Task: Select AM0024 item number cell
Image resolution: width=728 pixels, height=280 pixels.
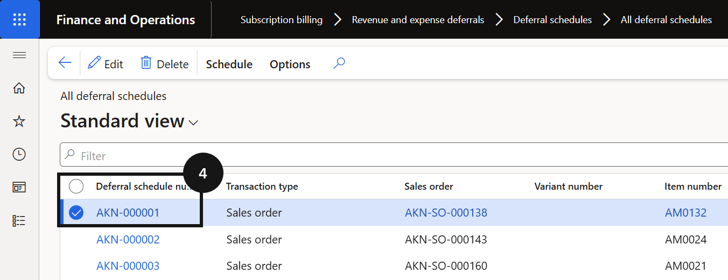Action: click(686, 239)
